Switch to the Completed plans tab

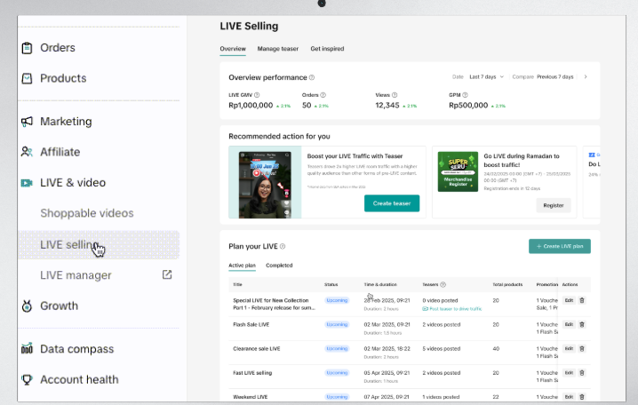tap(279, 266)
